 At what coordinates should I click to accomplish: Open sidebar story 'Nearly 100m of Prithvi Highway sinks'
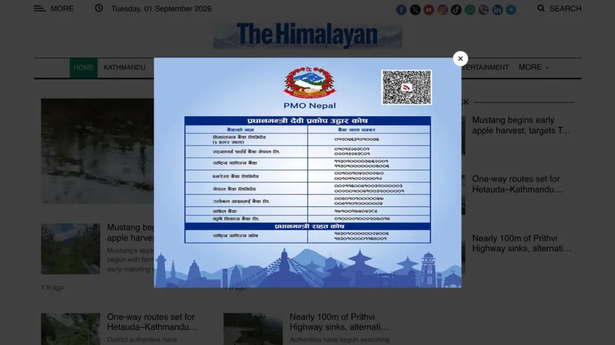pyautogui.click(x=521, y=243)
